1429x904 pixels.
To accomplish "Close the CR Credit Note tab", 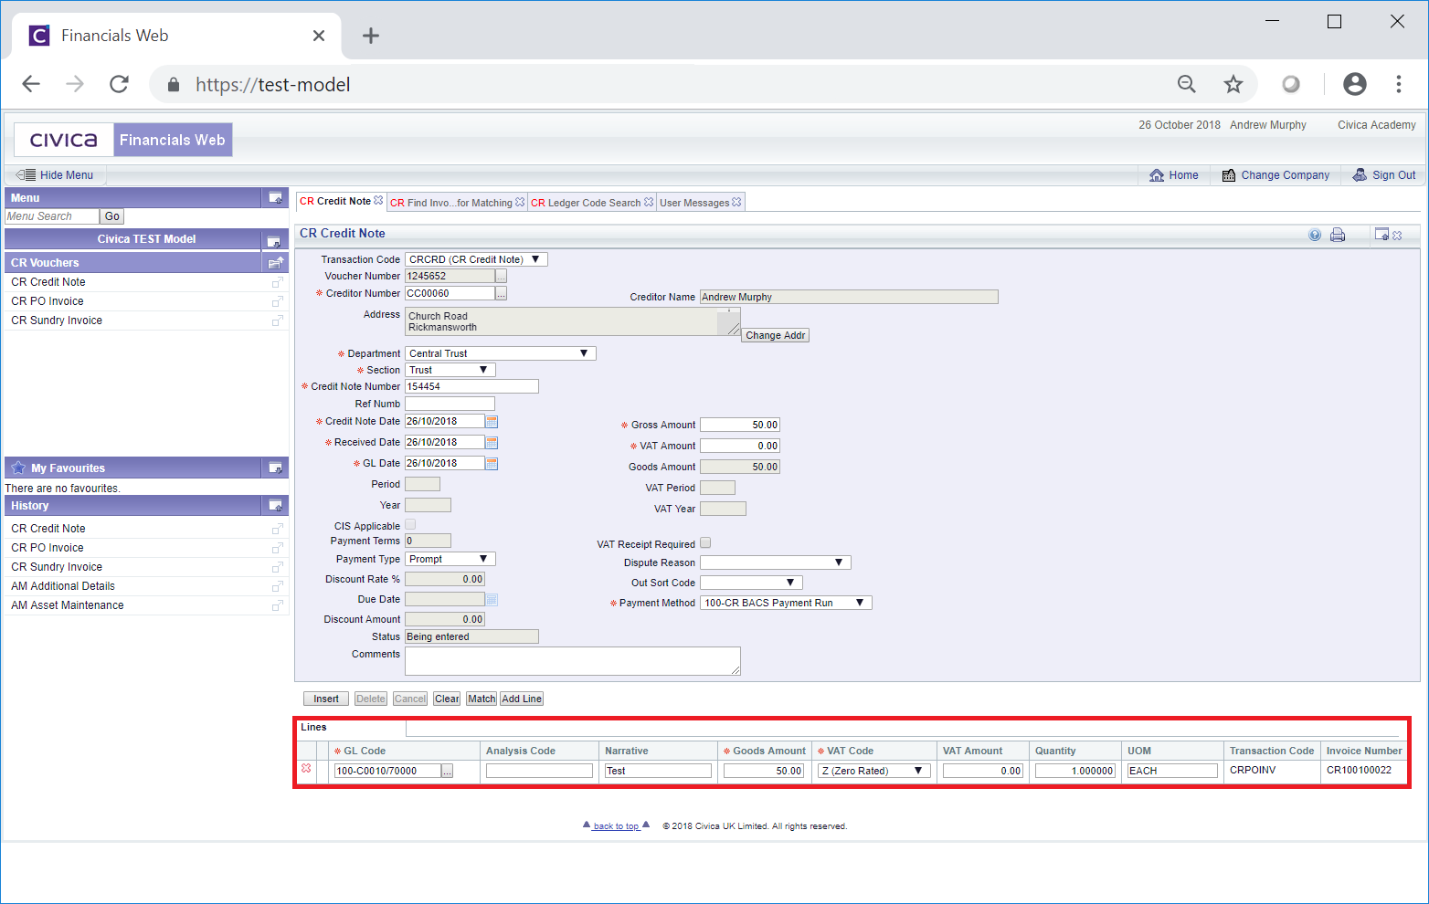I will 378,200.
